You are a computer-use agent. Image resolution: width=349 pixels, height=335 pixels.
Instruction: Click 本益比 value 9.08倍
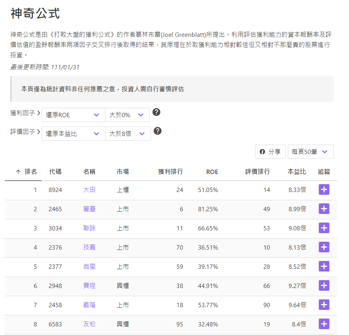[297, 228]
